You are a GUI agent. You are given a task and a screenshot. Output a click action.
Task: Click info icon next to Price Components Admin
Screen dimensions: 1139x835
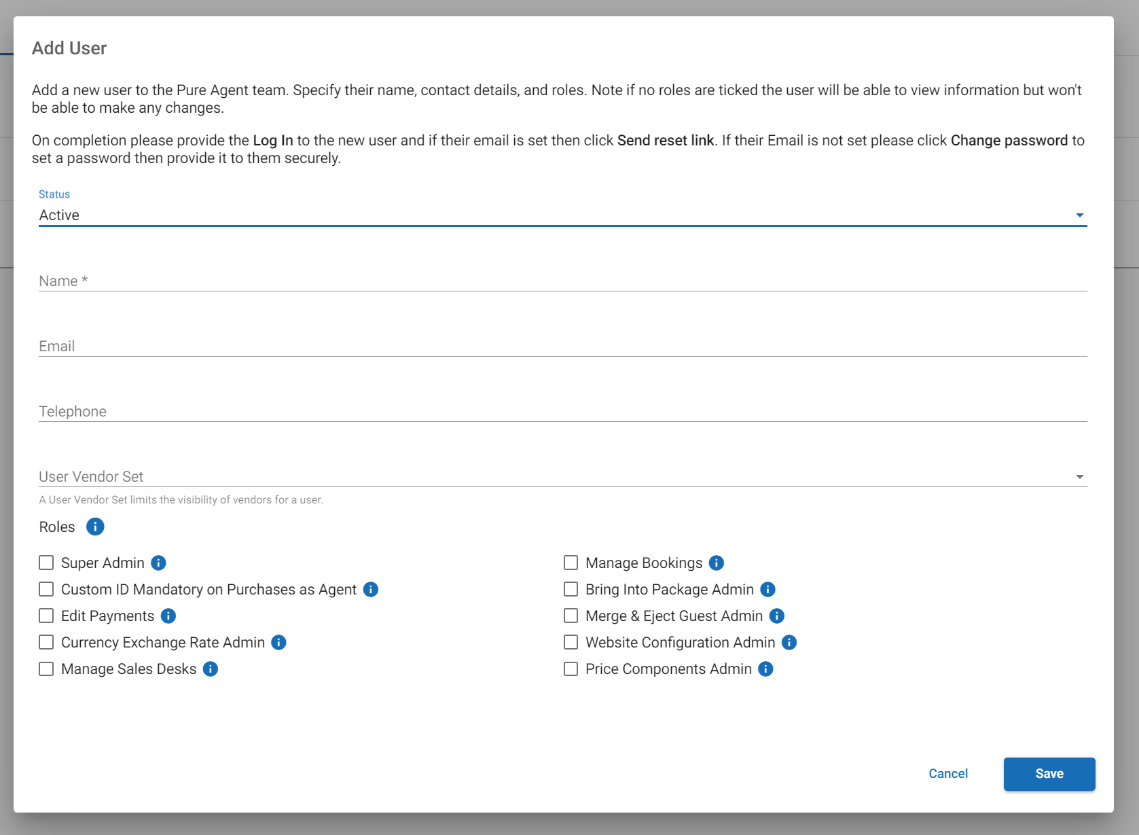tap(765, 669)
